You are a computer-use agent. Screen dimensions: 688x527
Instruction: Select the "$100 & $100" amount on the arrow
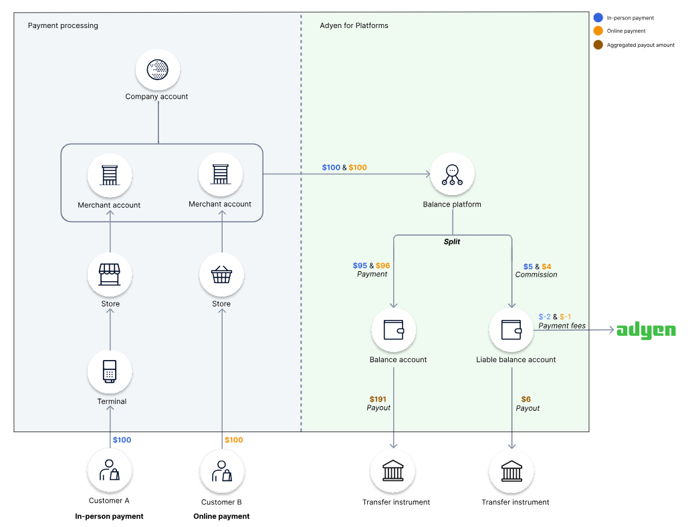[x=344, y=168]
